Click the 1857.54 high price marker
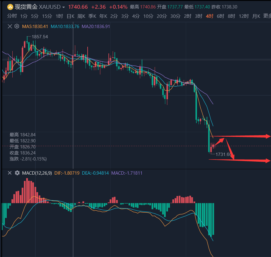The width and height of the screenshot is (271, 257). tap(40, 37)
